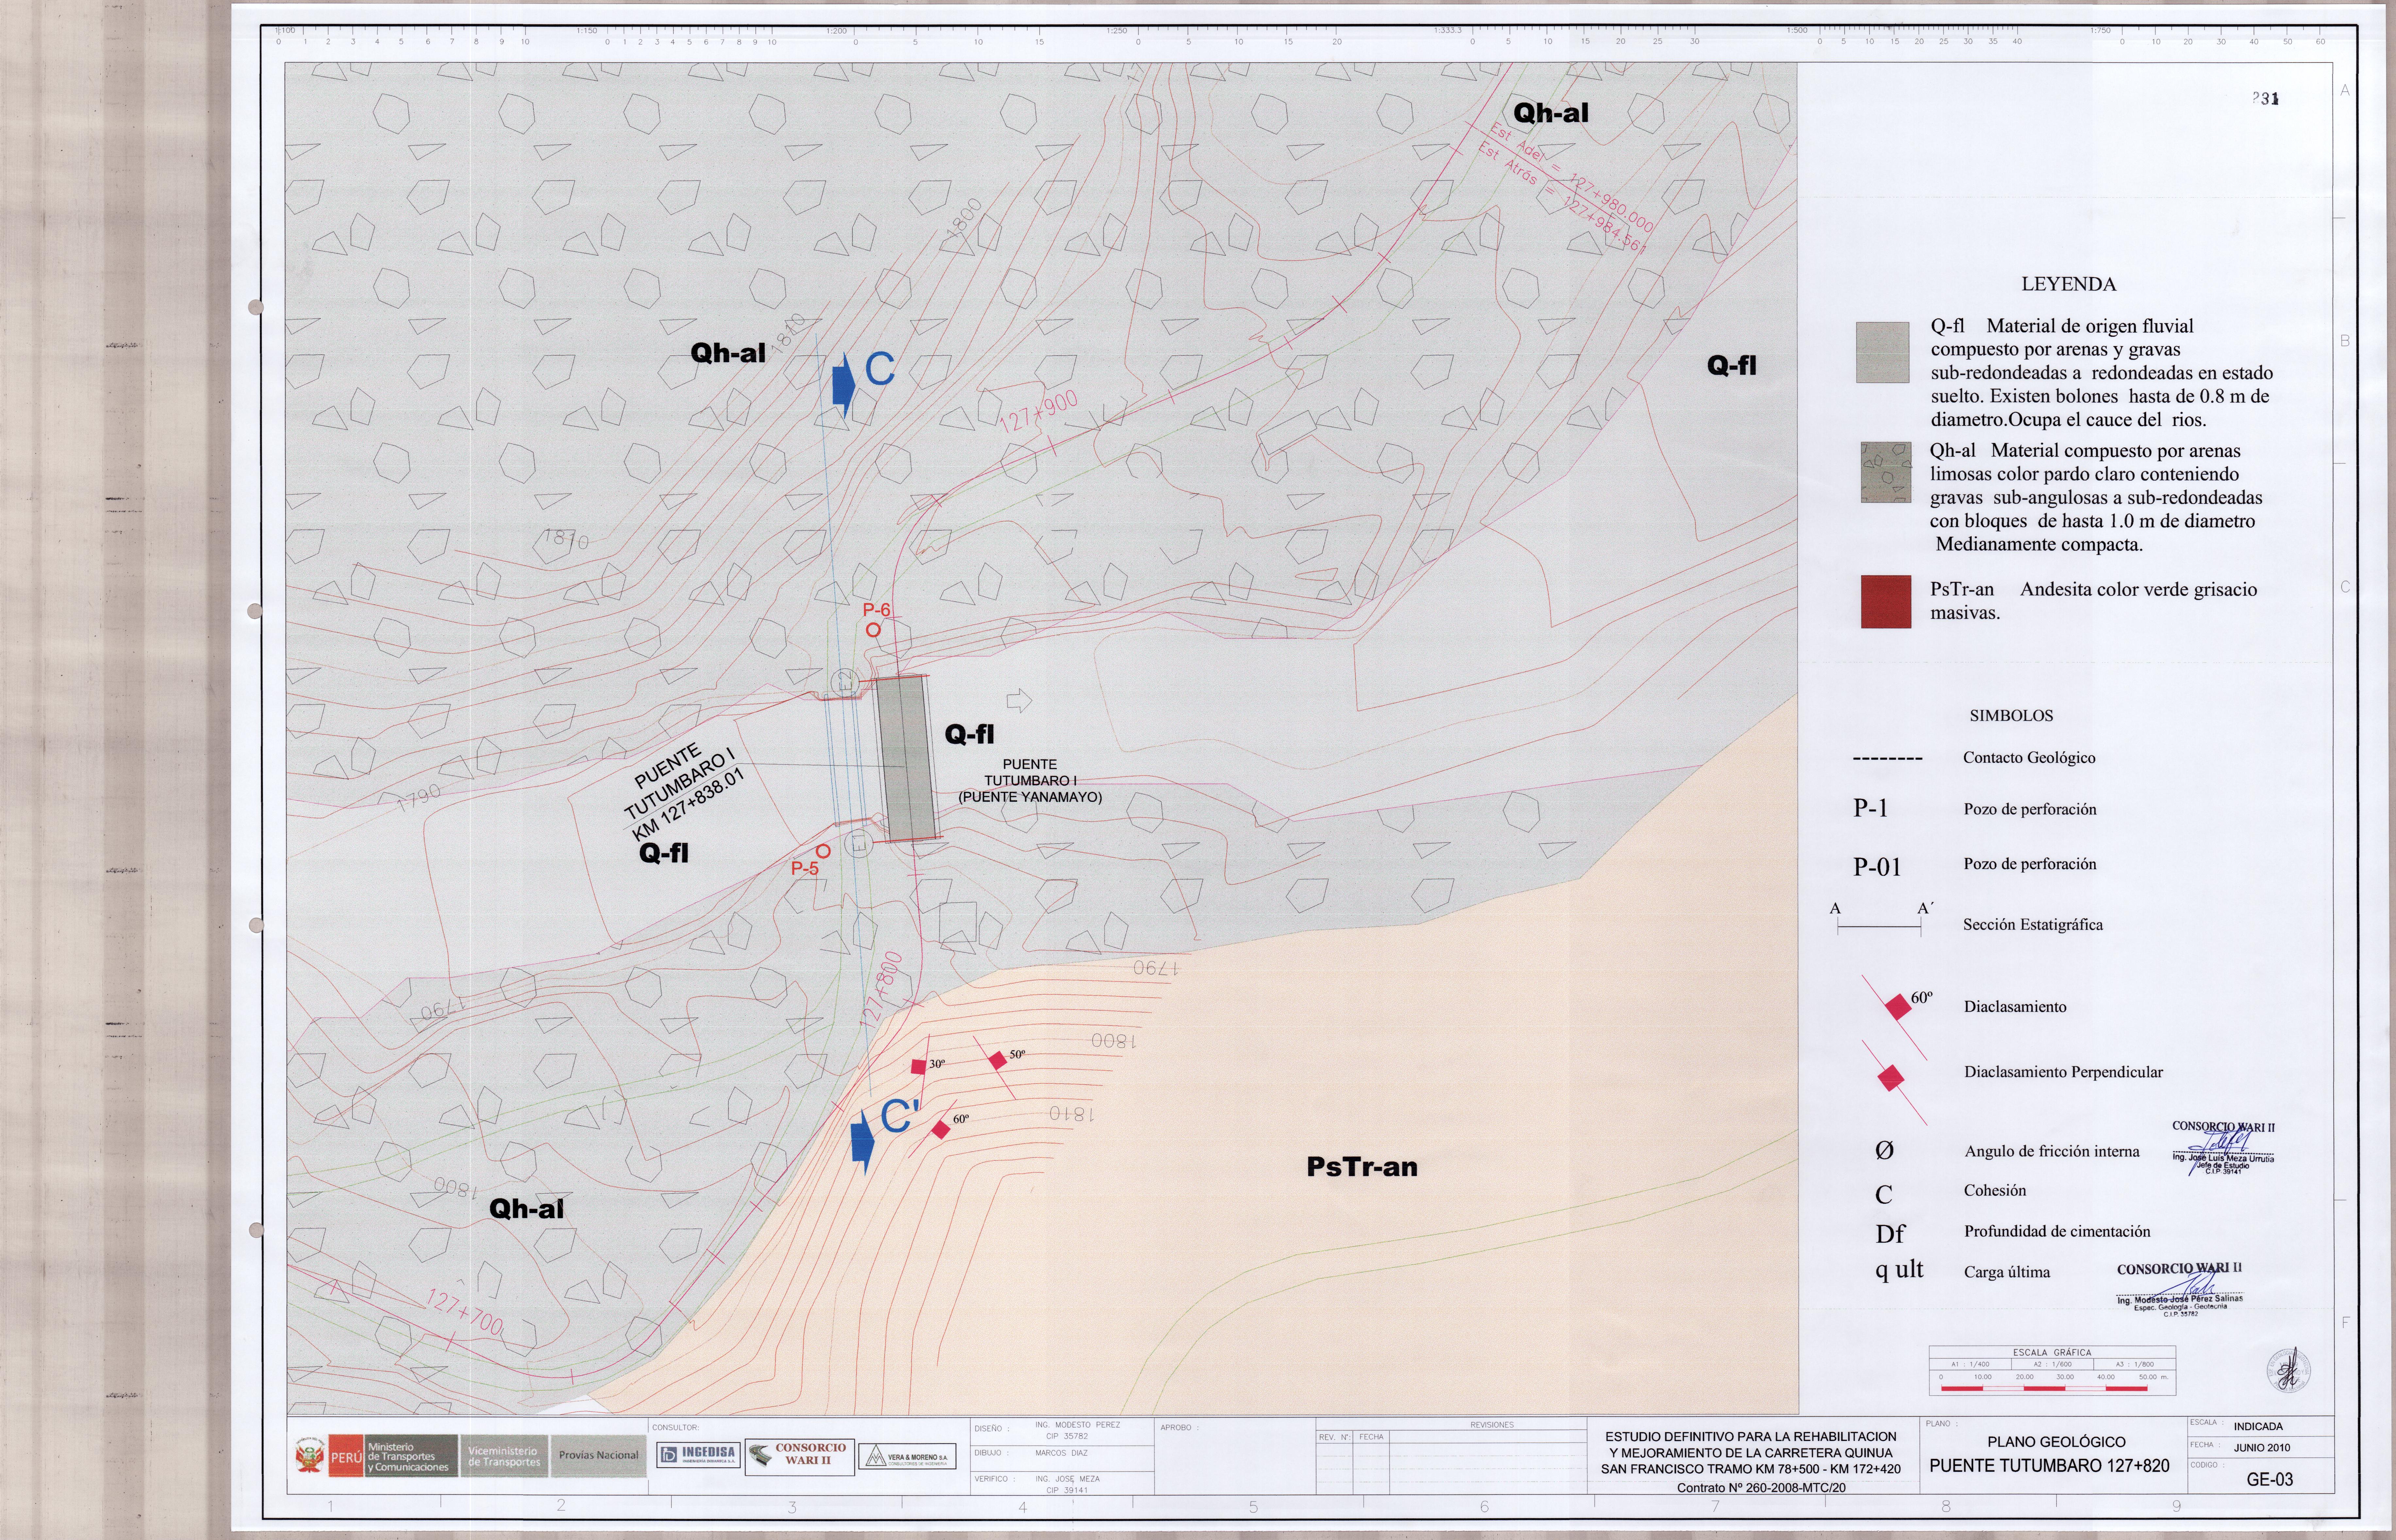Click the 'Df' symbol in SIMBOLOS
The image size is (2396, 1540).
click(x=1890, y=1234)
